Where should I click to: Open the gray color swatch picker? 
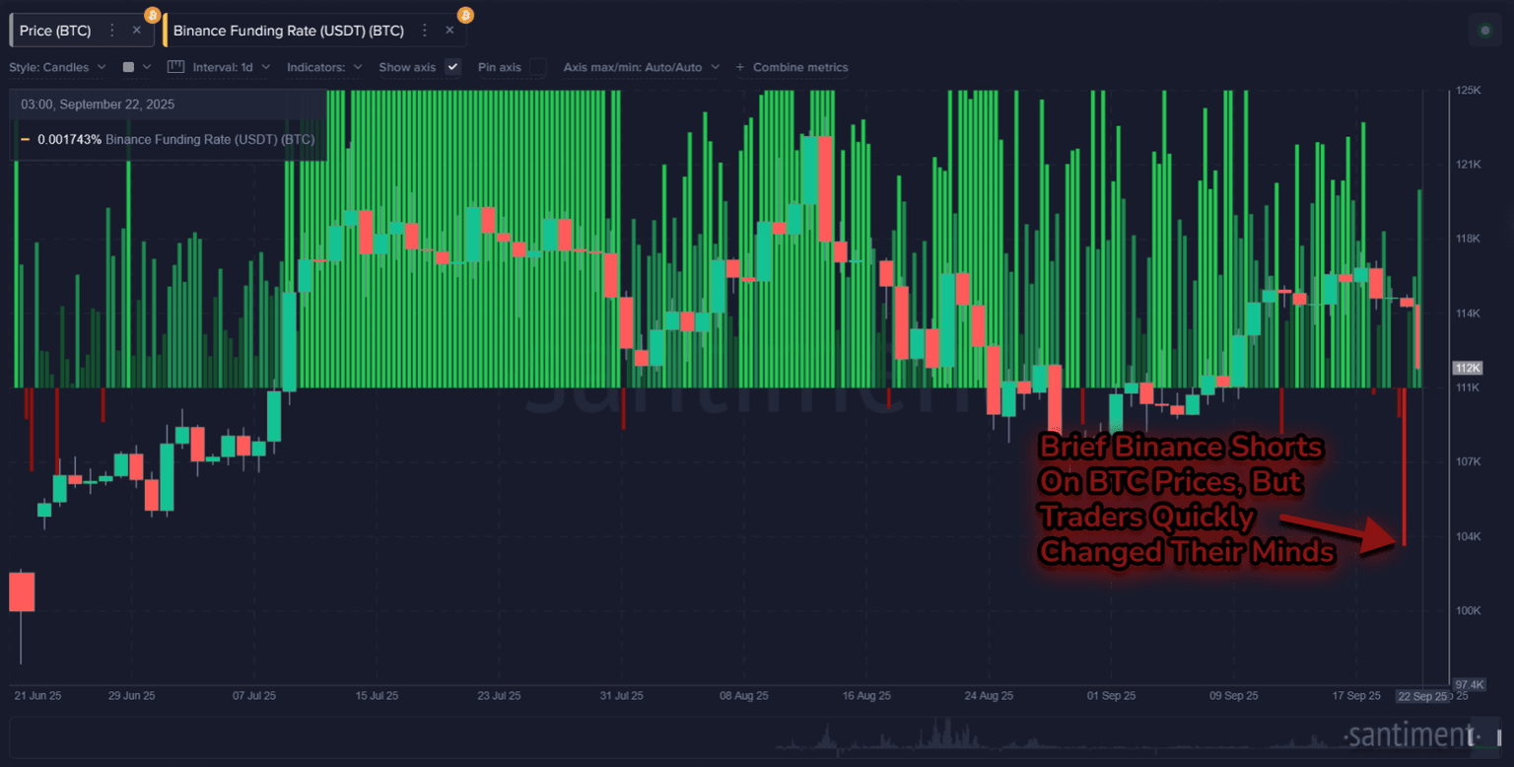(136, 67)
